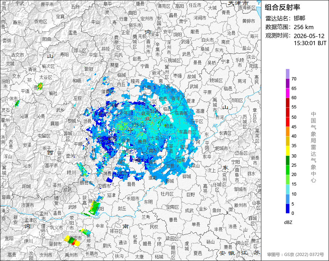The image size is (329, 261).
Task: Click the purple 65–70 dBZ legend swatch
Action: click(287, 83)
